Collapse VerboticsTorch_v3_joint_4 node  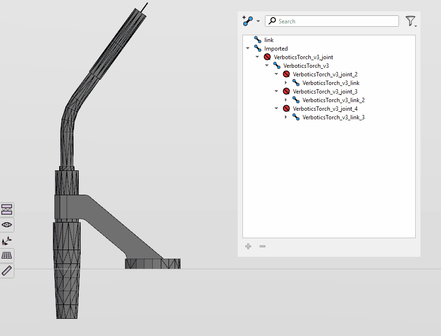point(276,108)
